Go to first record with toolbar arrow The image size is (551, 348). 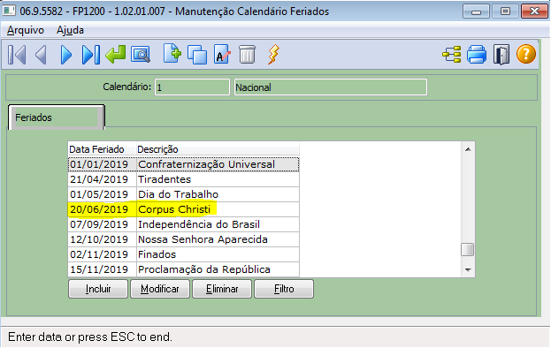[x=17, y=55]
